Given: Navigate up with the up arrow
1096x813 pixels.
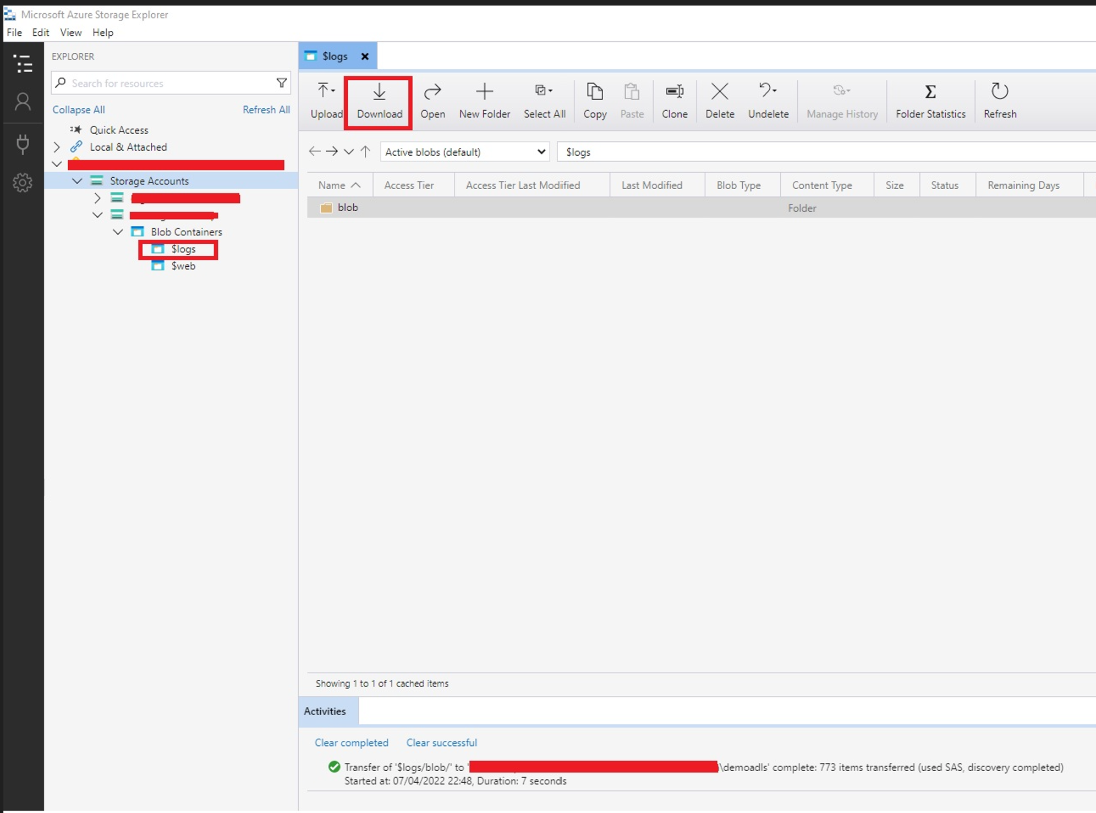Looking at the screenshot, I should [x=365, y=152].
